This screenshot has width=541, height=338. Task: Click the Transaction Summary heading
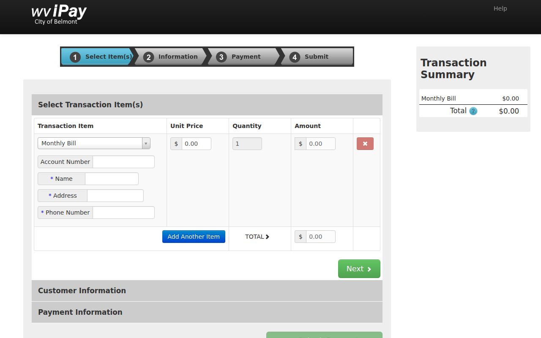click(454, 68)
